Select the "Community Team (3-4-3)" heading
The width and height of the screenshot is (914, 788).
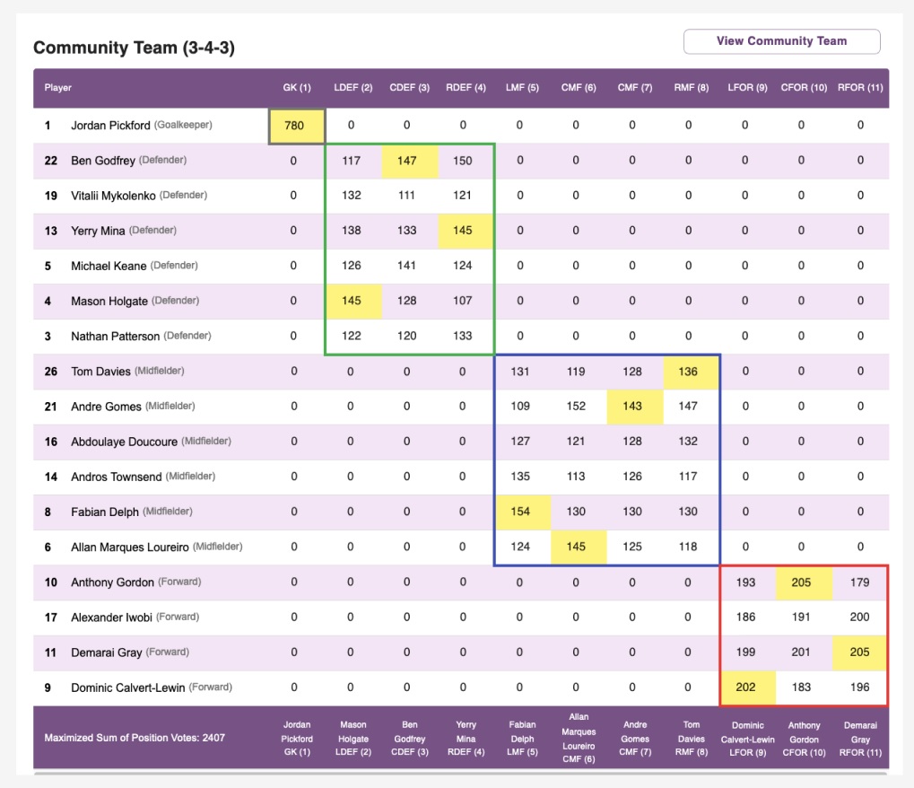point(134,48)
